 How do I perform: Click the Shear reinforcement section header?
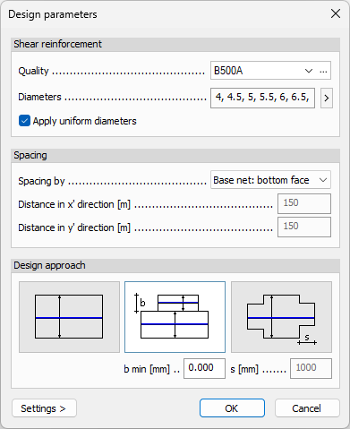tap(175, 44)
